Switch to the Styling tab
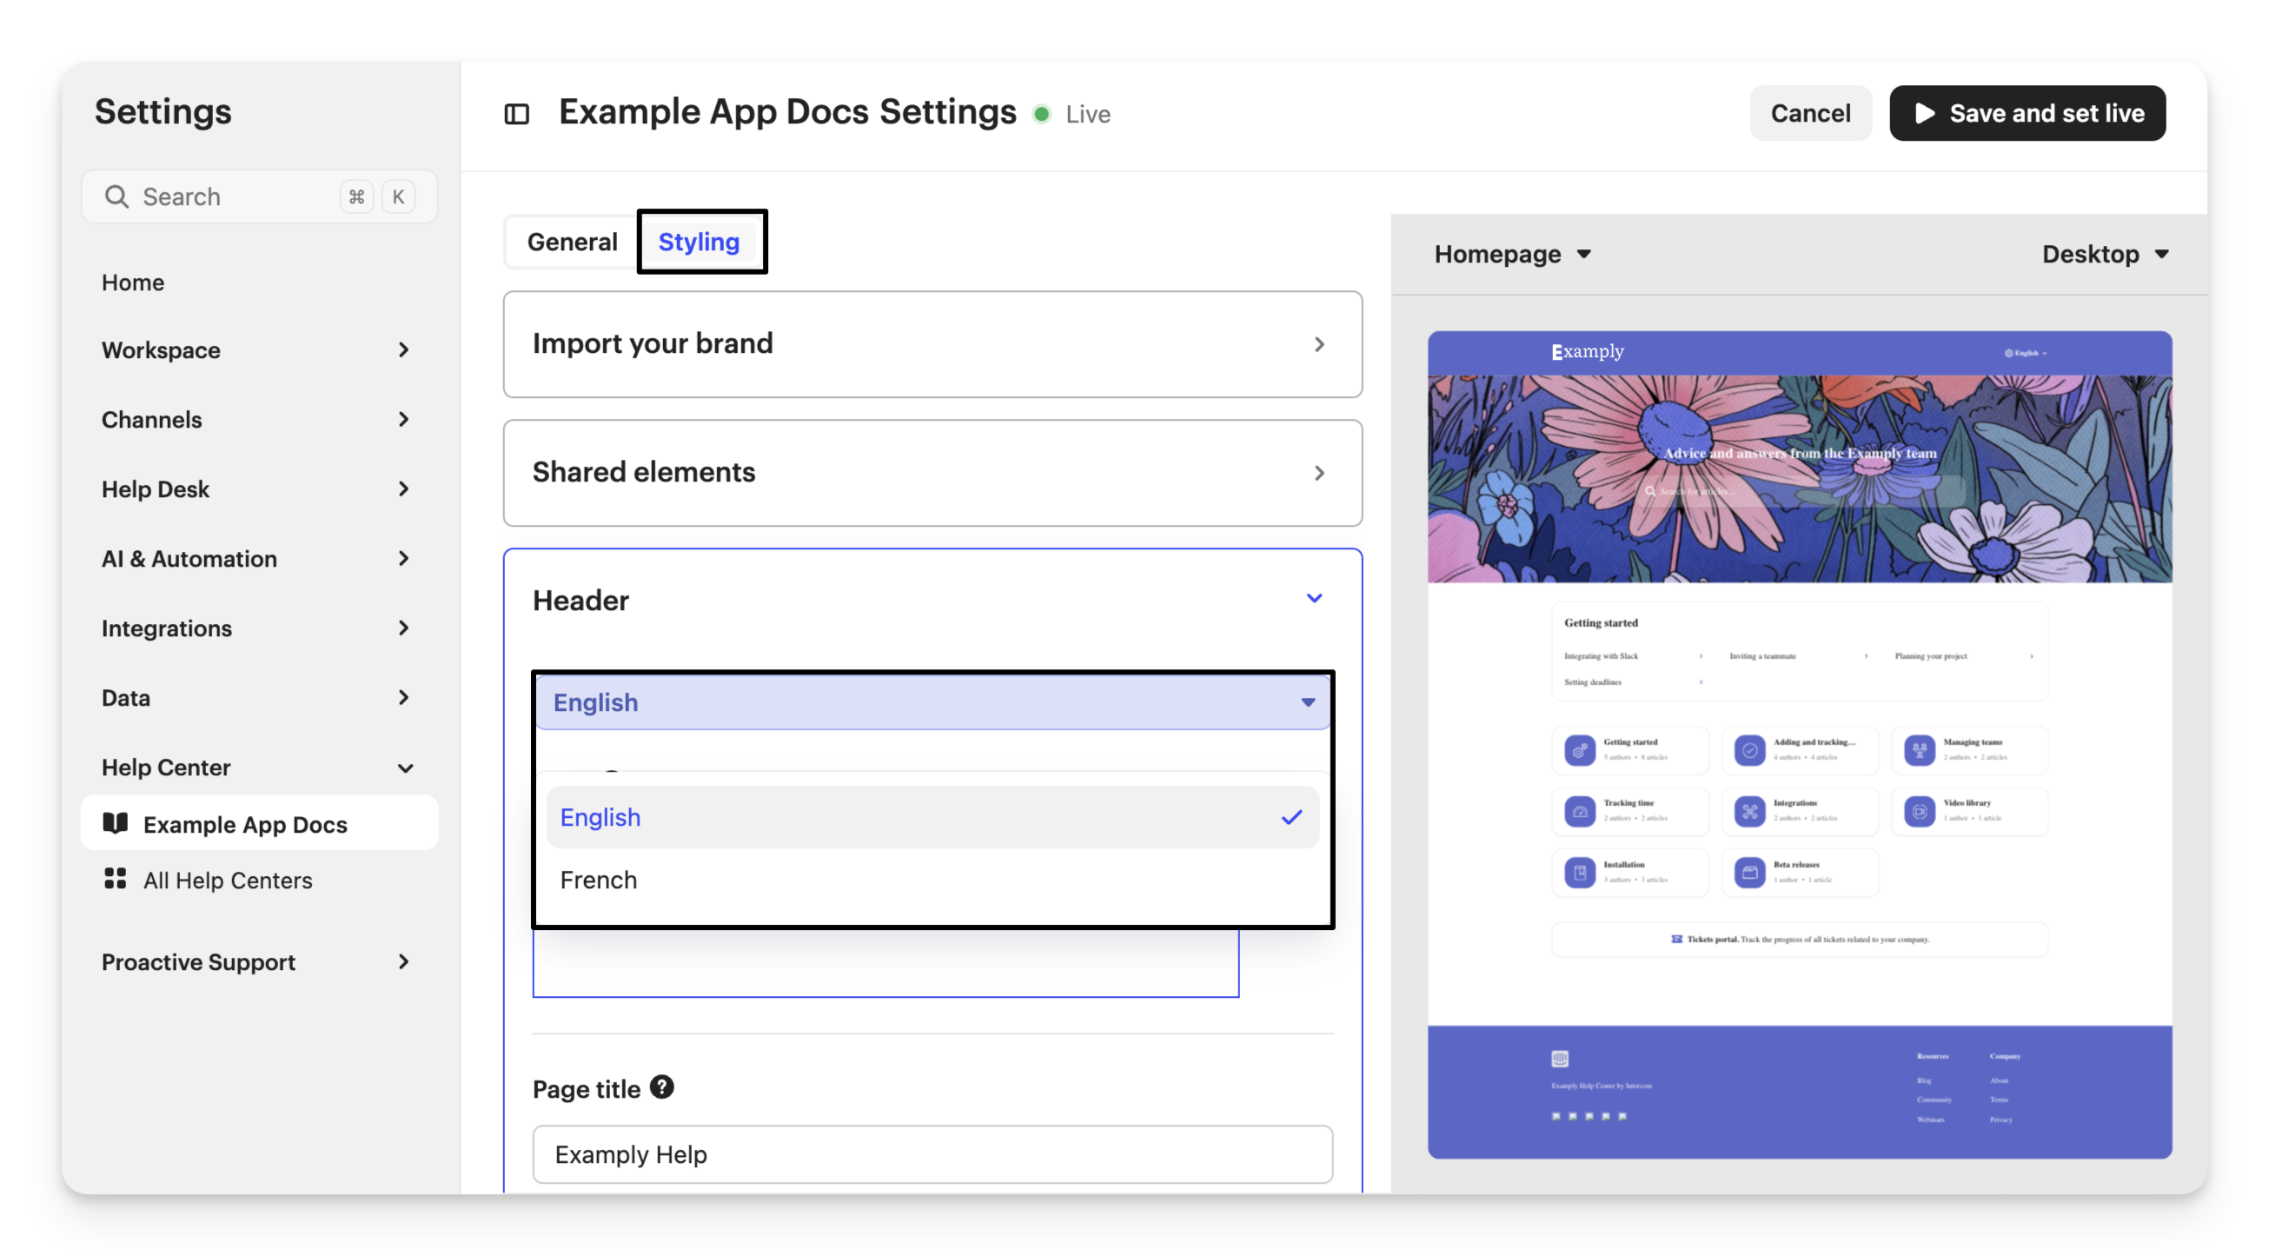 [x=700, y=243]
